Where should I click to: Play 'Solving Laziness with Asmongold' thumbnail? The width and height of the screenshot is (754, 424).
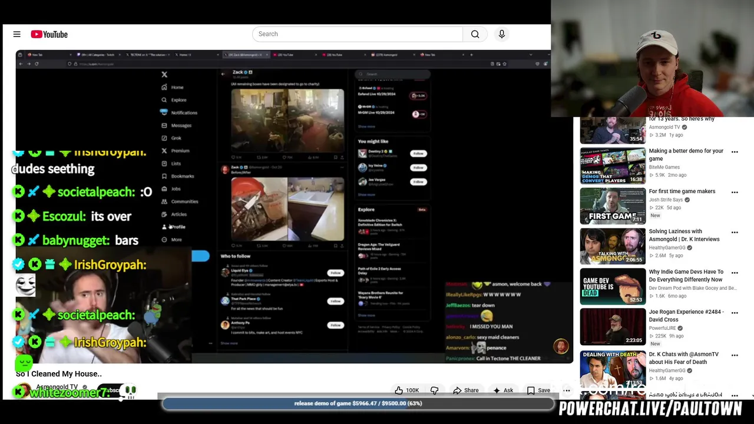[613, 246]
